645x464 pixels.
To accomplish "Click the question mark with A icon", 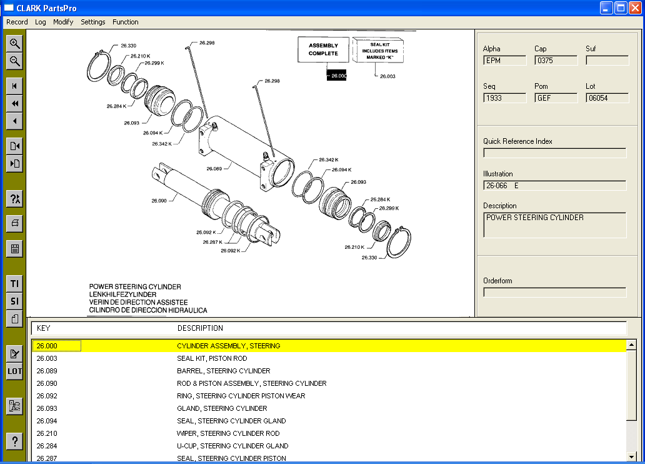I will tap(15, 199).
